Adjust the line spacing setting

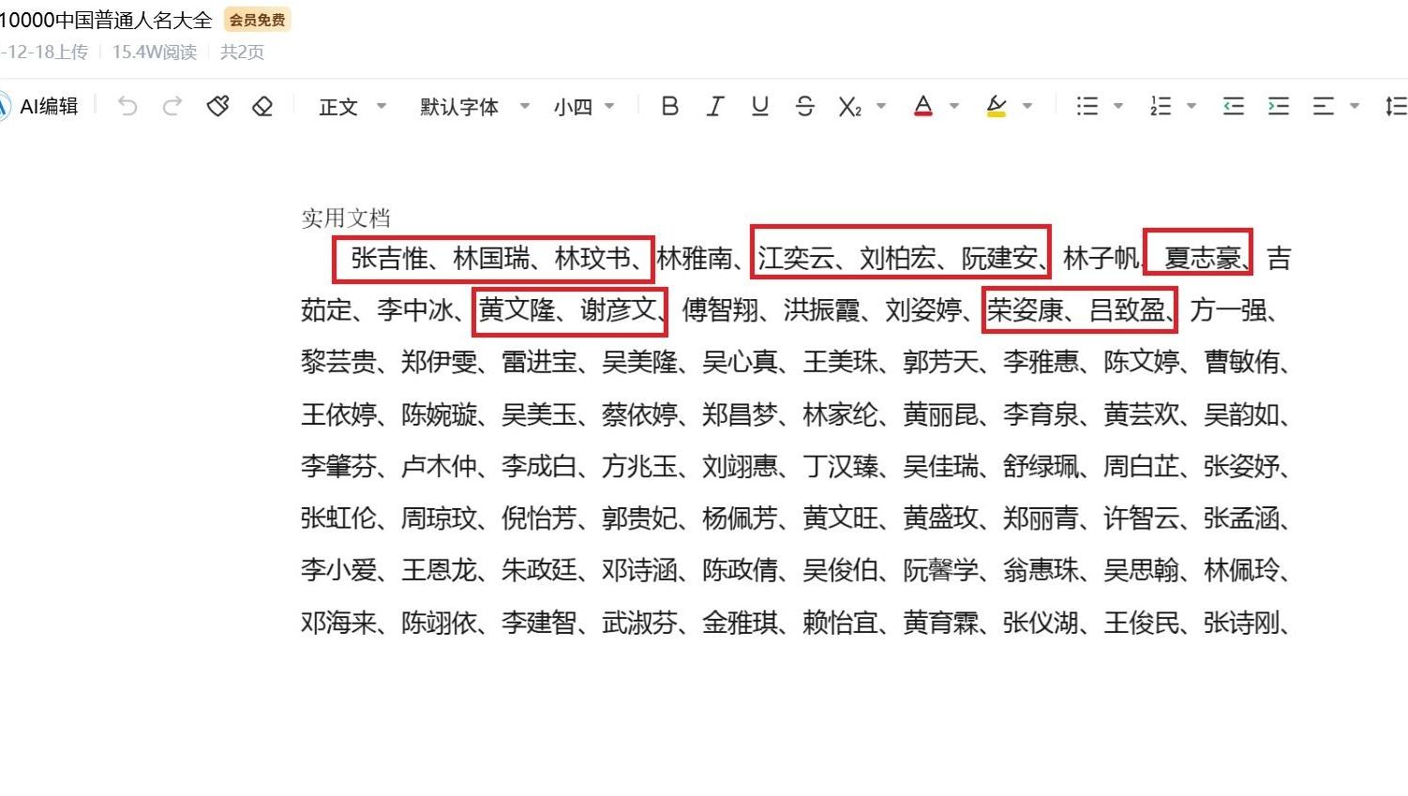1396,106
